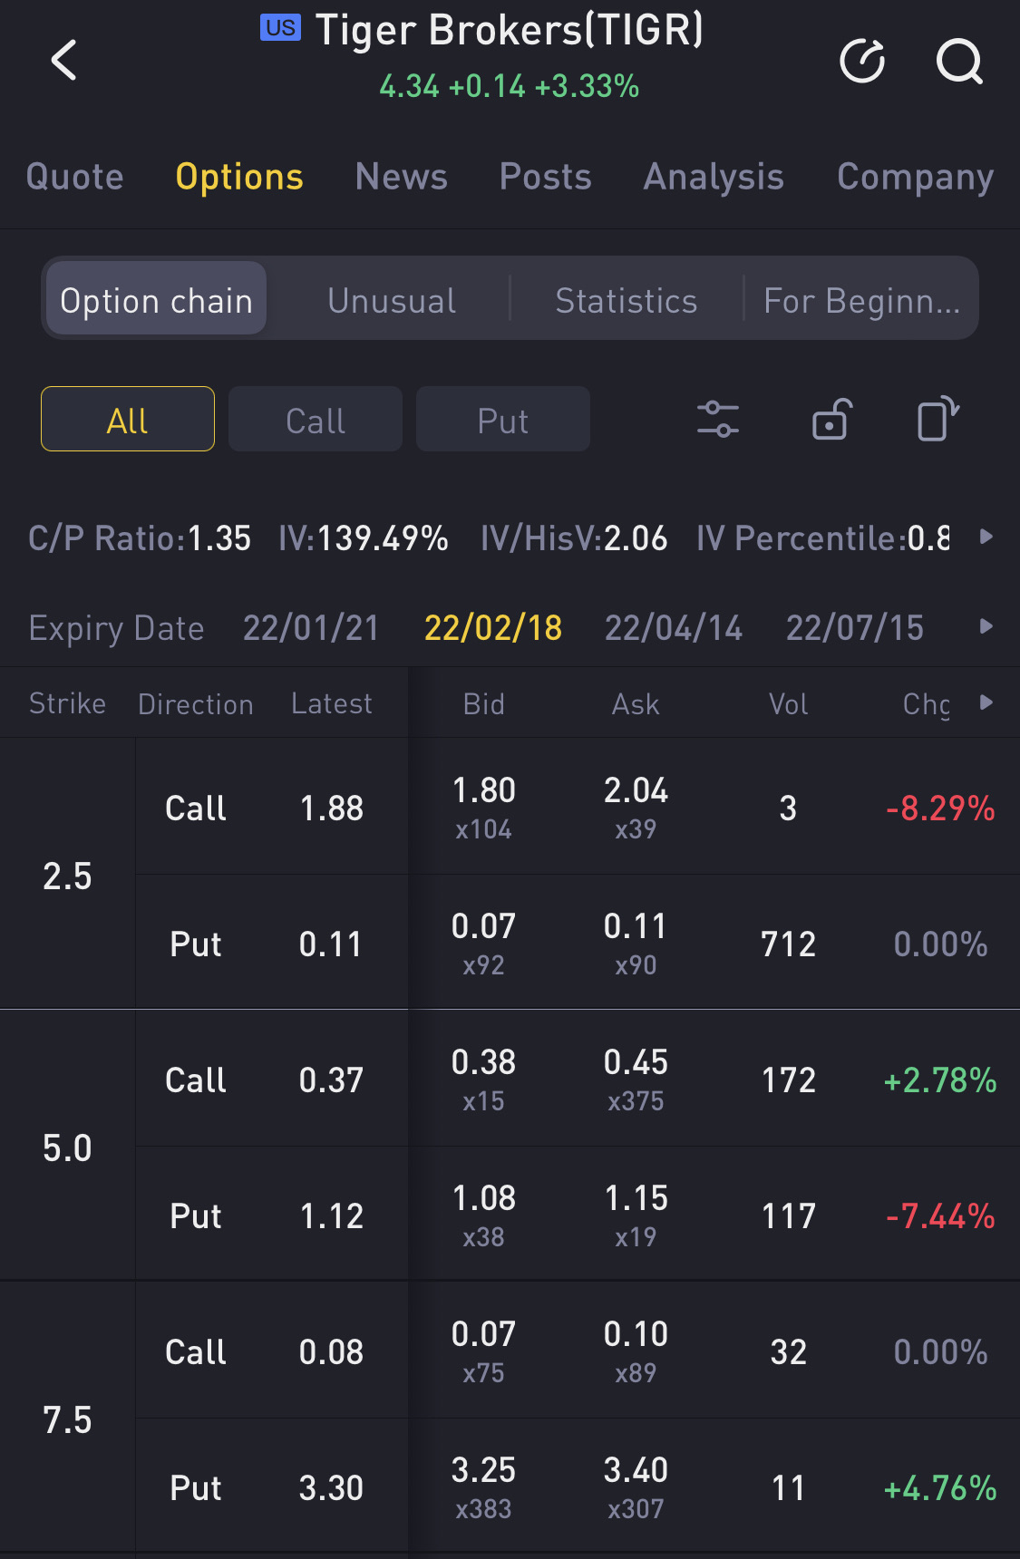Open the option chain filter settings icon
This screenshot has height=1559, width=1020.
tap(718, 420)
